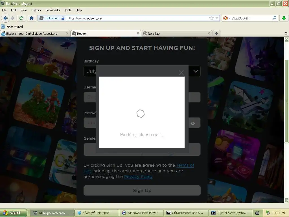
Task: Switch to the command prompt taskbar window
Action: pyautogui.click(x=230, y=213)
